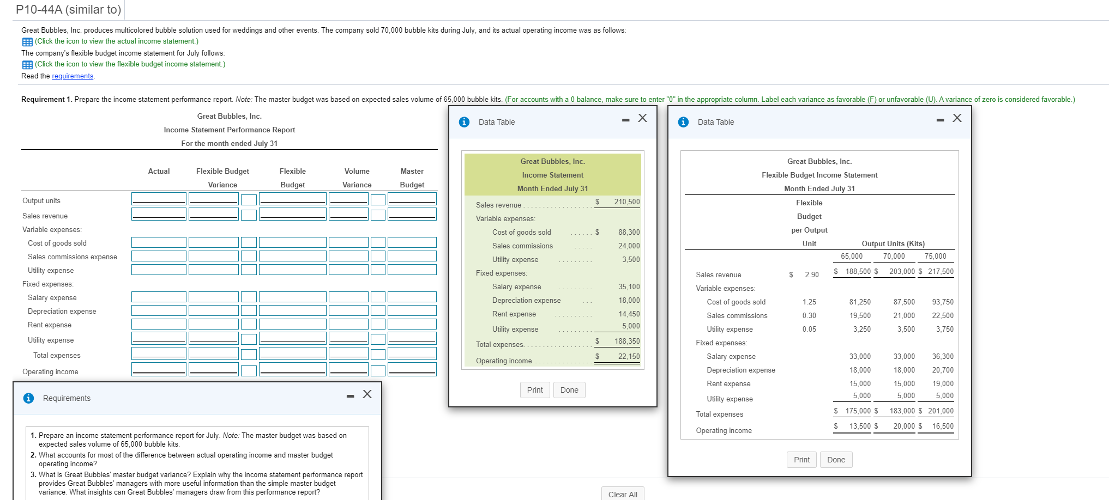Click the Depreciation expense Volume Variance field

point(349,310)
